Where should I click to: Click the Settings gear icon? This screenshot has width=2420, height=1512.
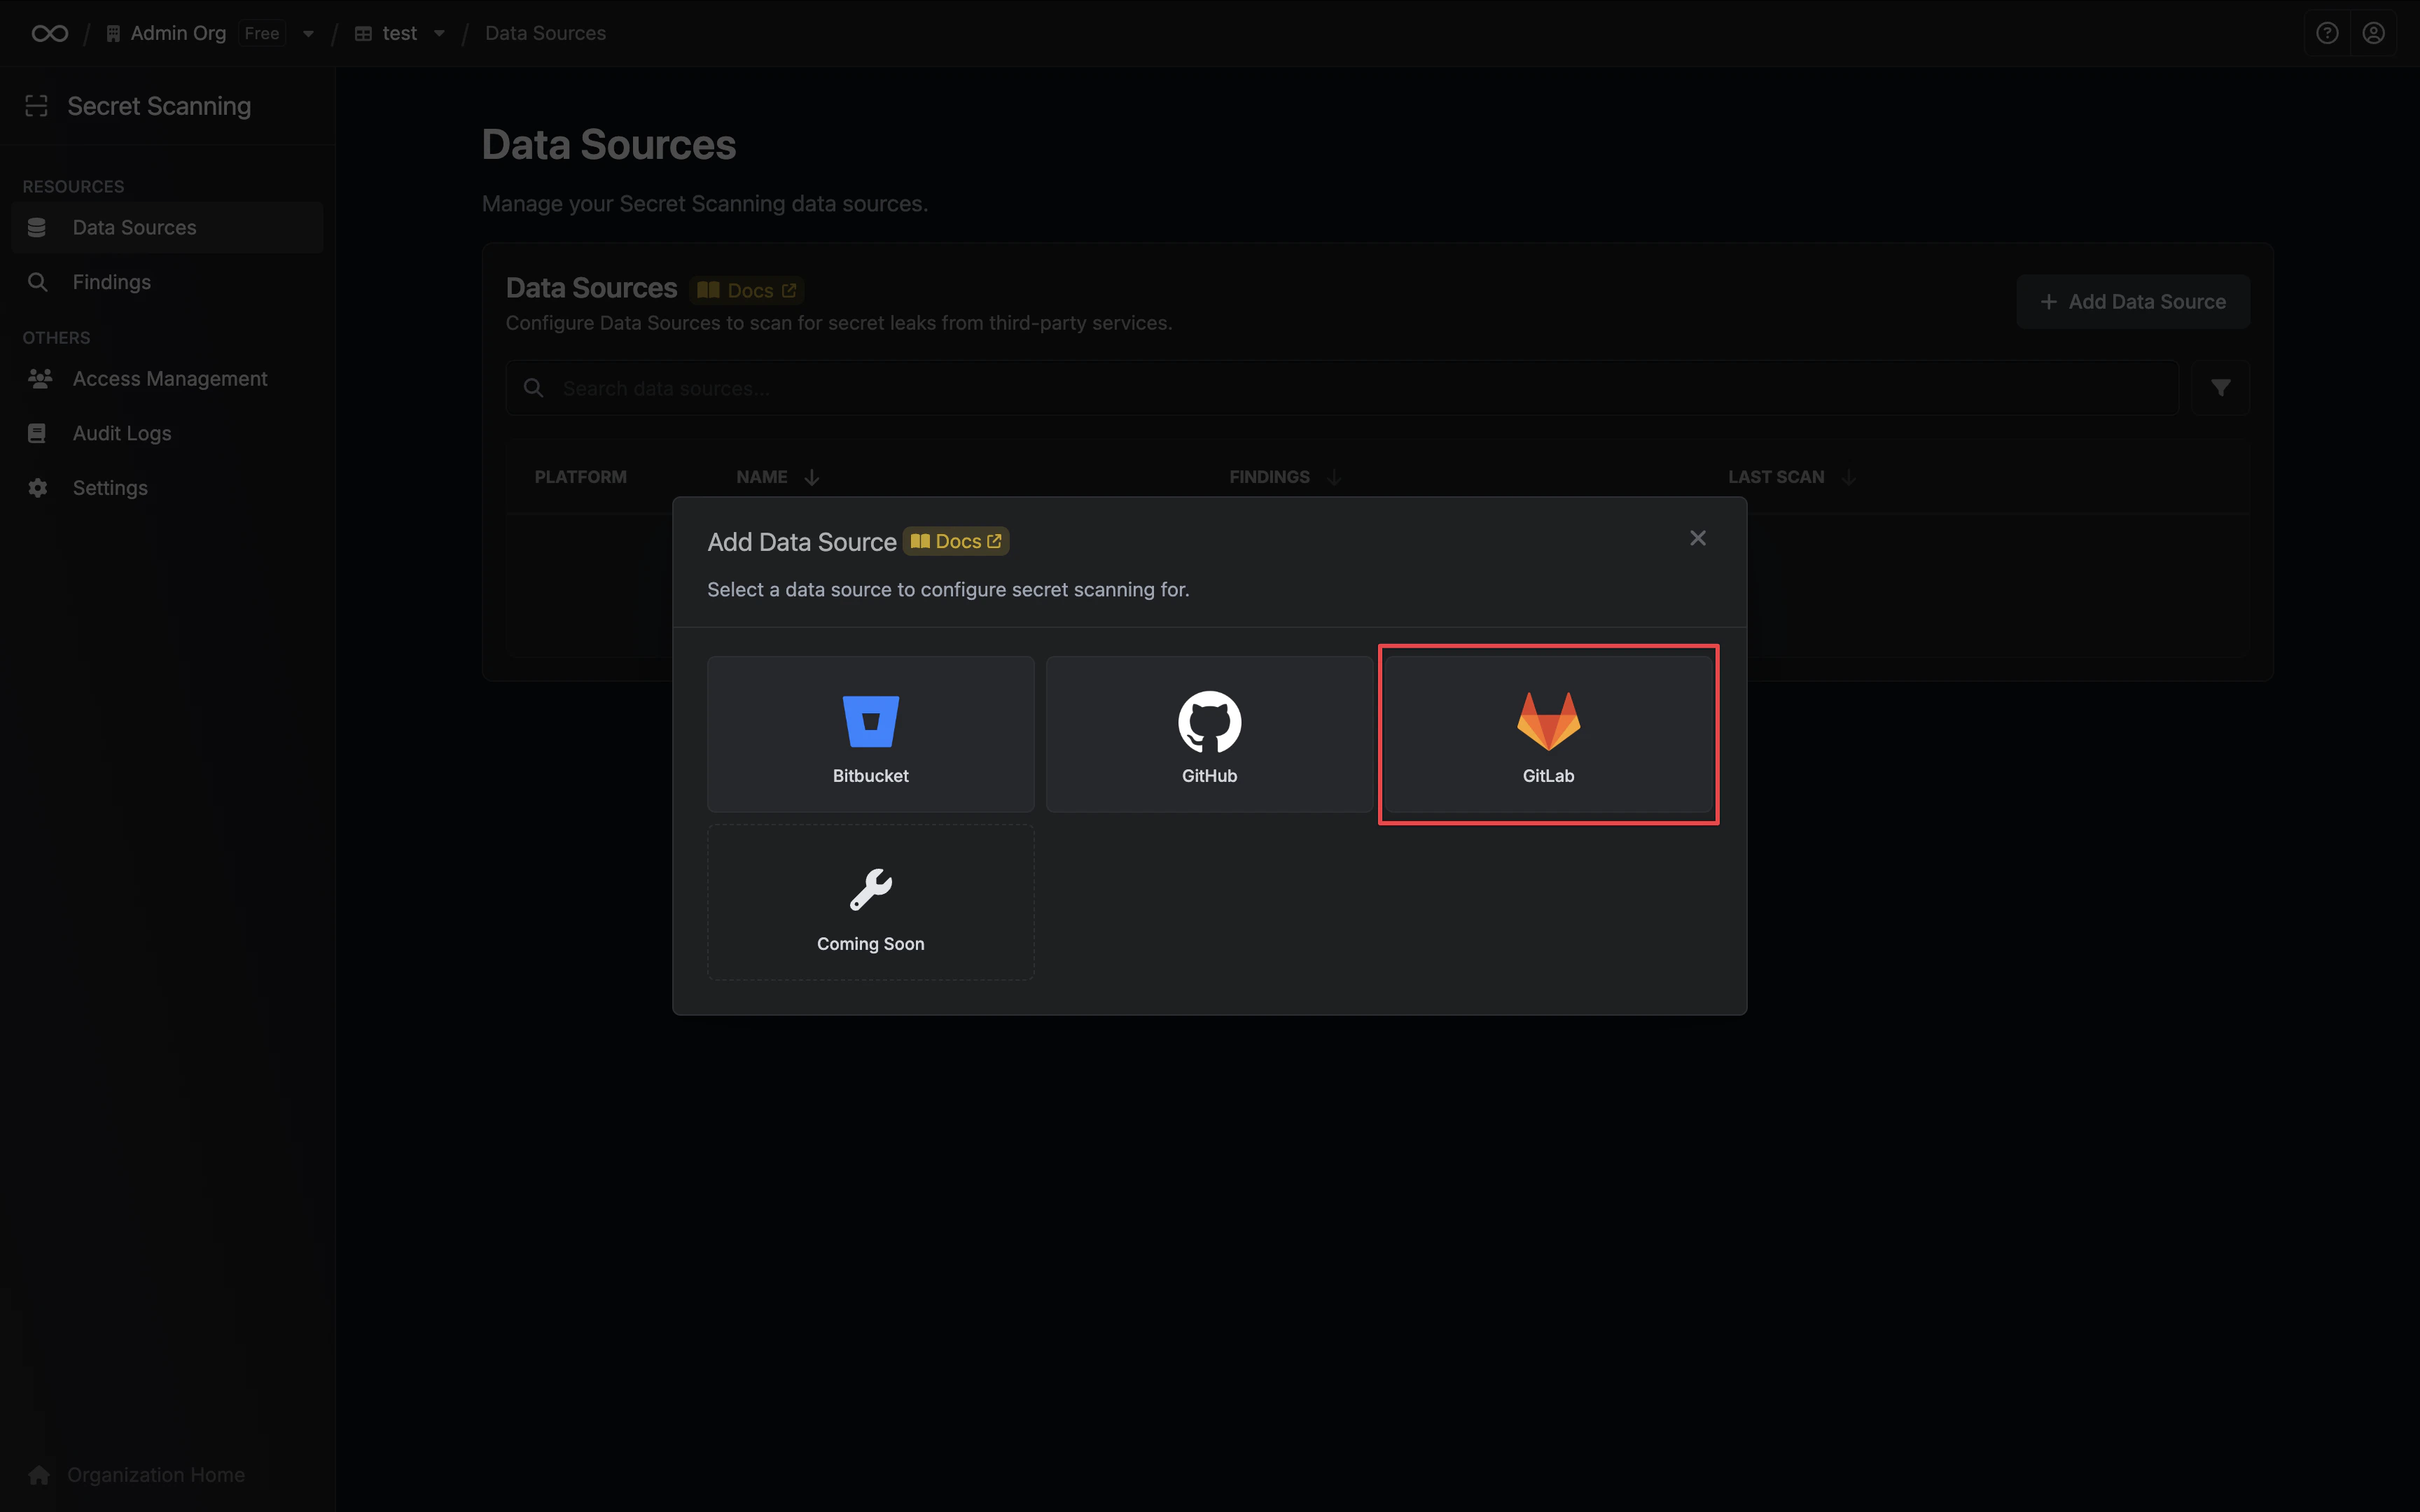[37, 488]
